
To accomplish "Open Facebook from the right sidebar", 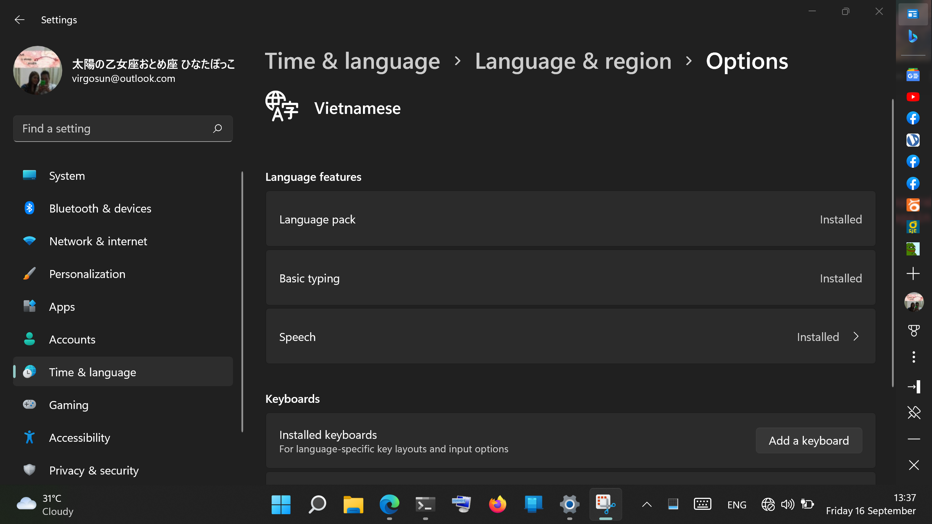I will click(913, 118).
